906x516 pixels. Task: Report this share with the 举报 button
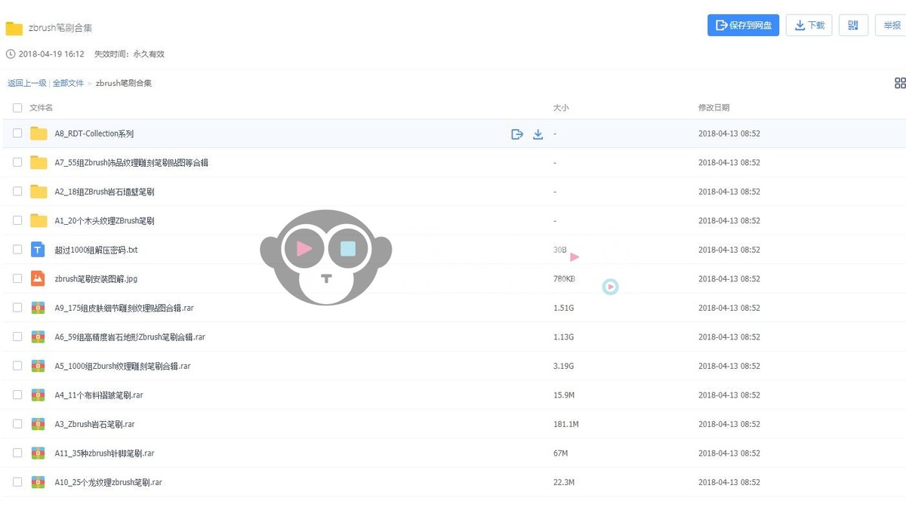tap(891, 25)
